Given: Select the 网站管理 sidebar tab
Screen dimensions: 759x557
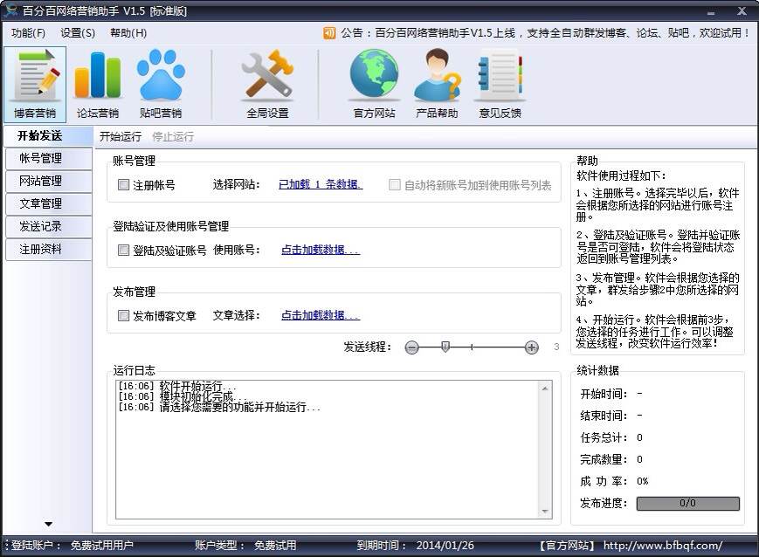Looking at the screenshot, I should 48,181.
